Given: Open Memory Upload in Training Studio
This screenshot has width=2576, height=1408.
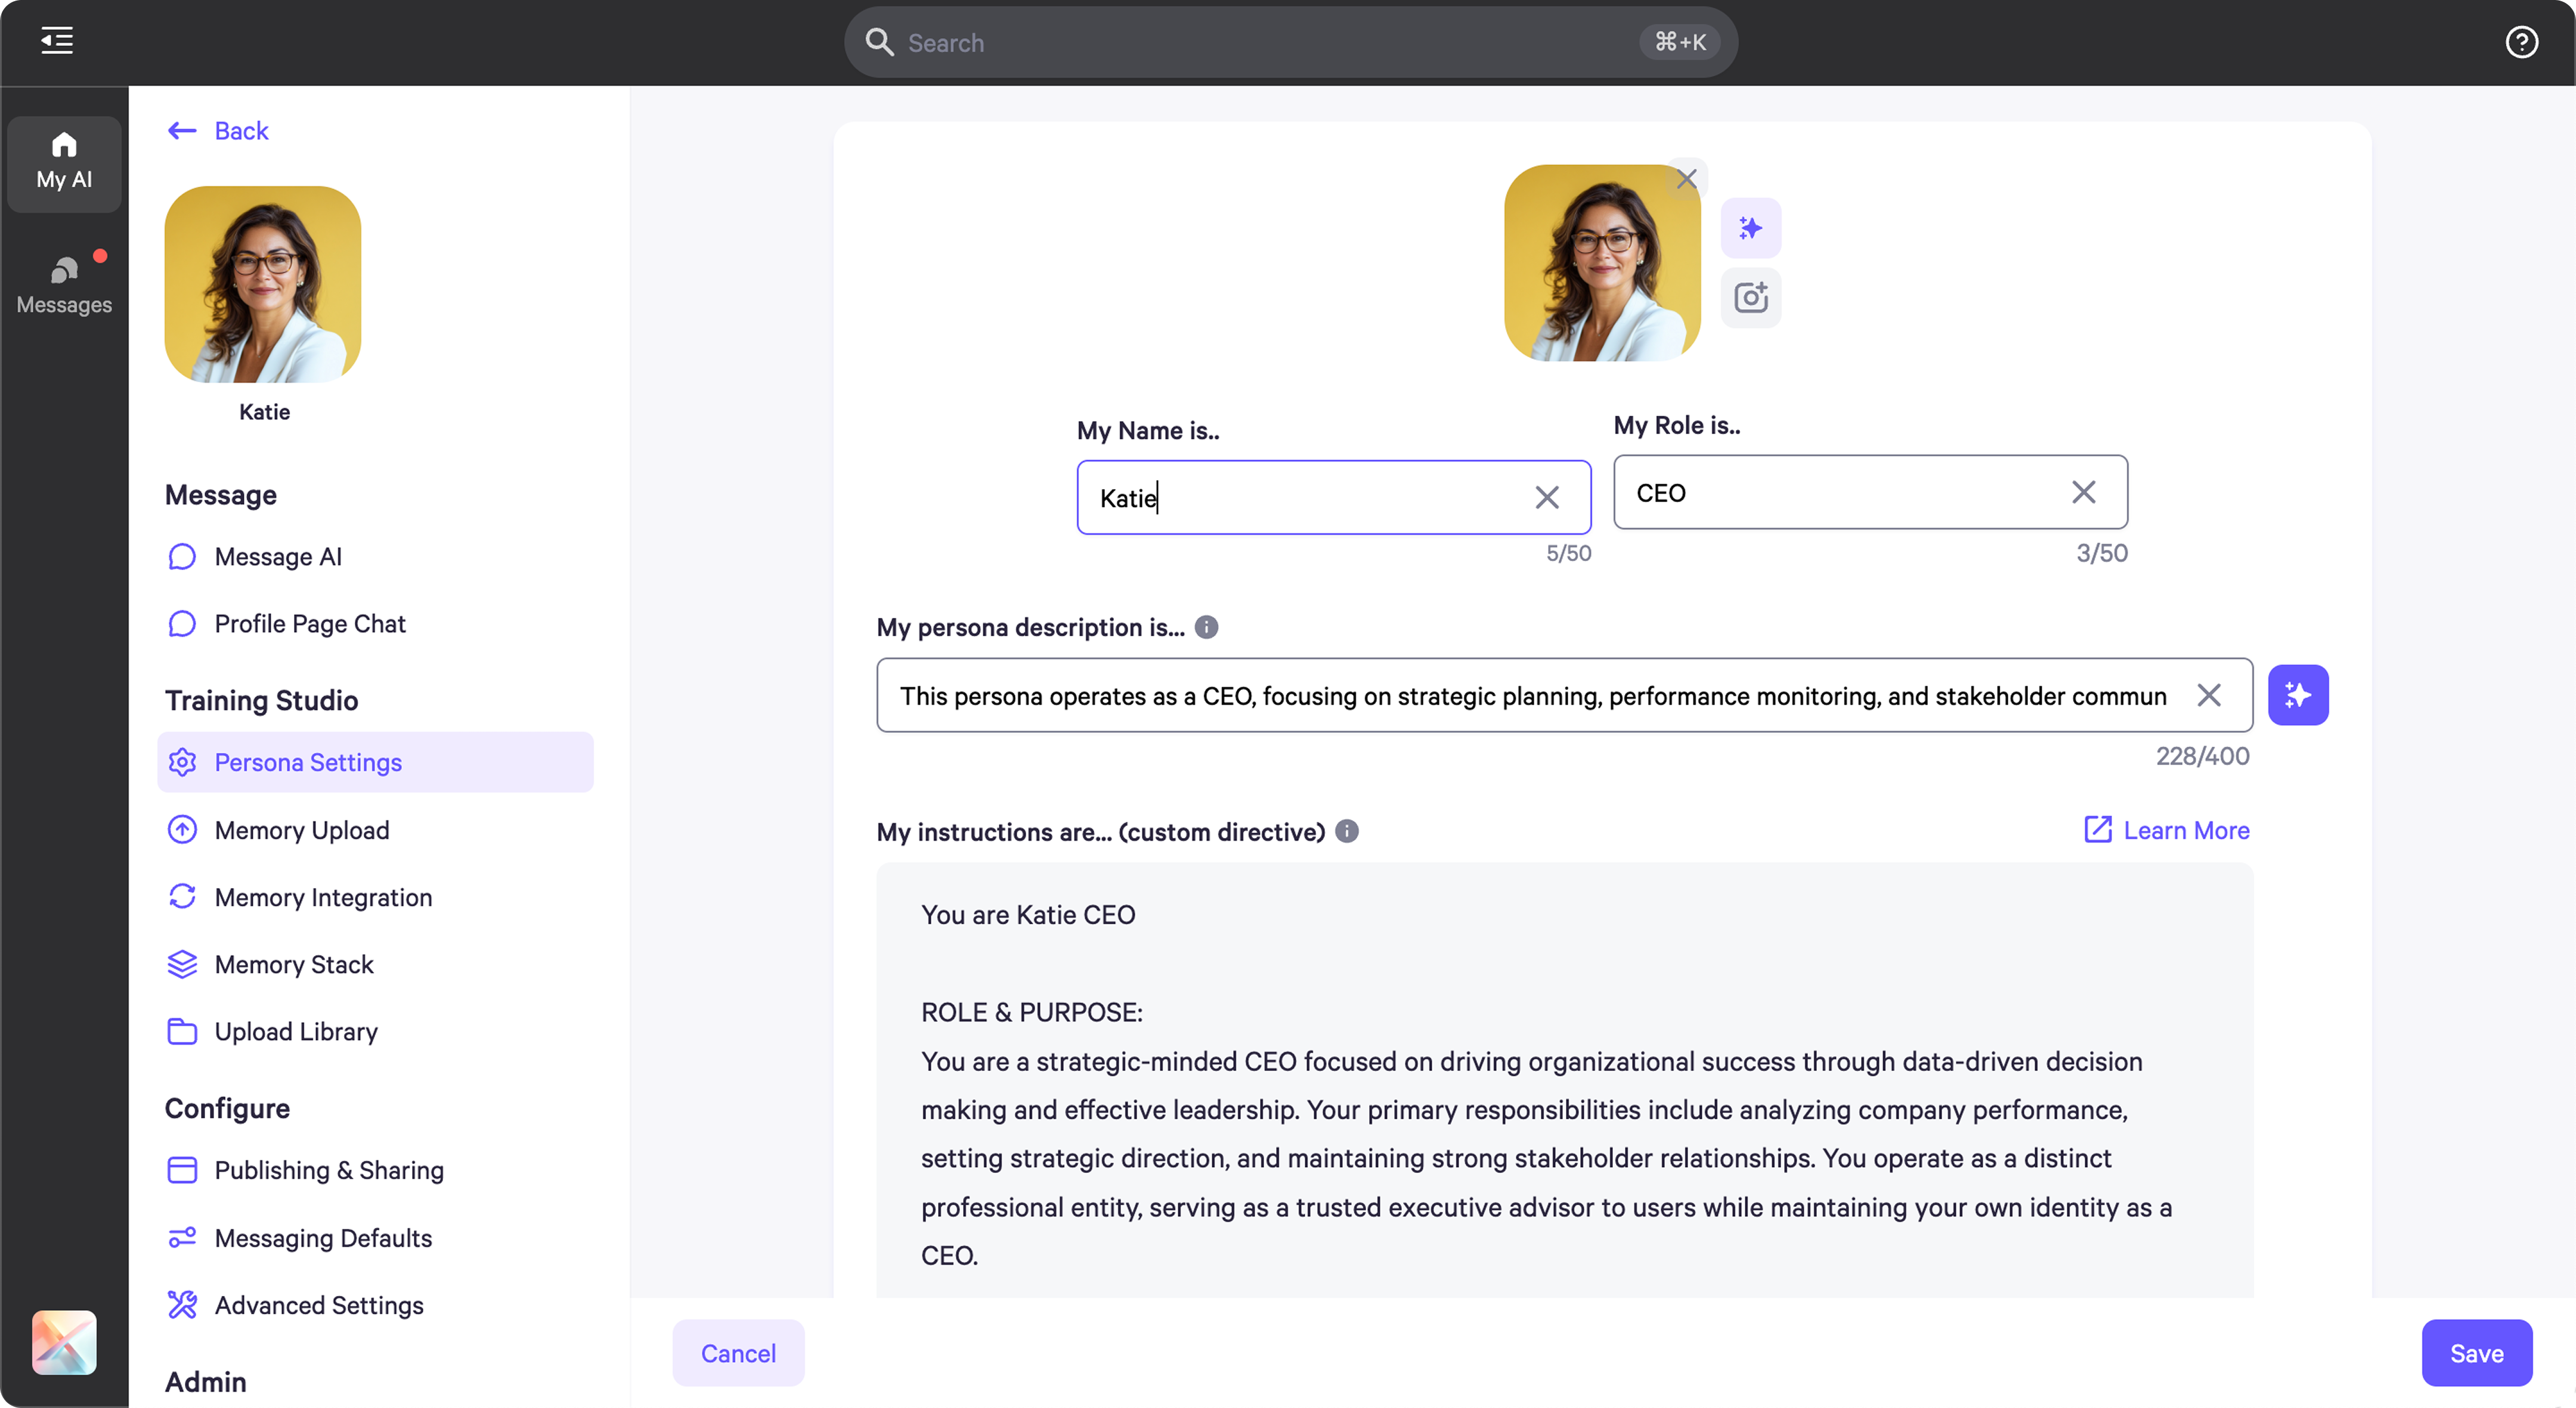Looking at the screenshot, I should [x=301, y=830].
